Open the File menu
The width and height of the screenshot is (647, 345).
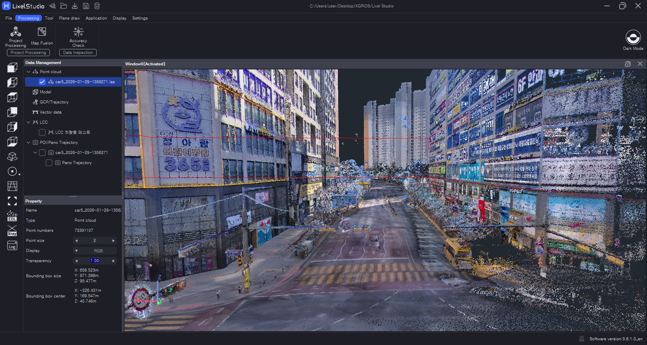click(9, 18)
